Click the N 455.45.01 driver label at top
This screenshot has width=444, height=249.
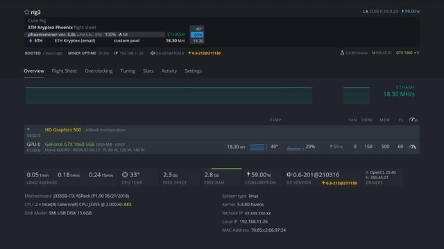tap(382, 53)
